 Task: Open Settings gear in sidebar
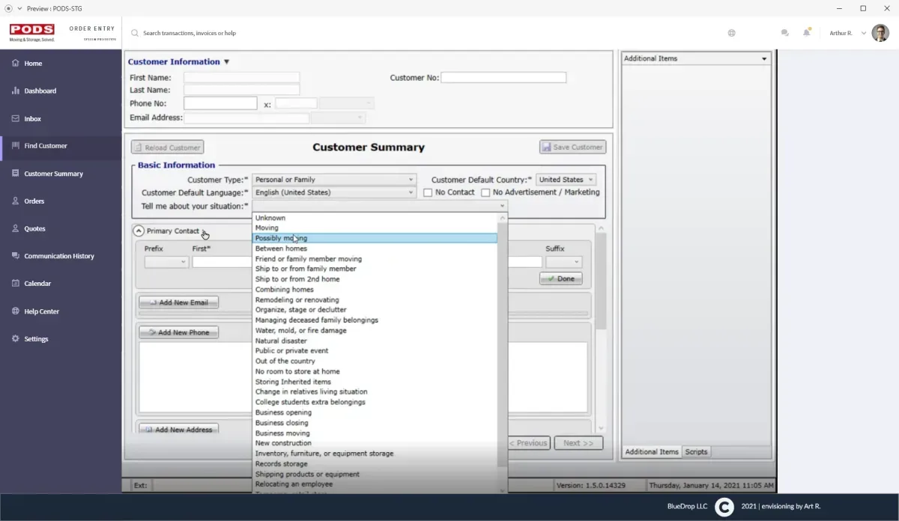pos(16,339)
